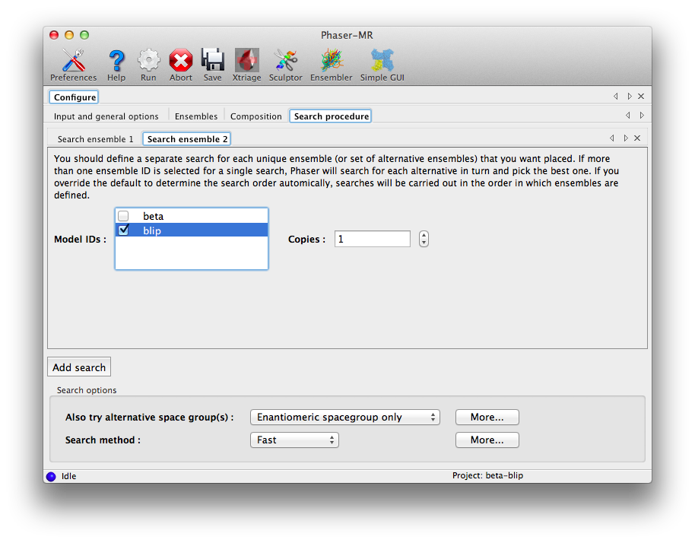695x543 pixels.
Task: Switch to the Ensembles tab
Action: pos(195,116)
